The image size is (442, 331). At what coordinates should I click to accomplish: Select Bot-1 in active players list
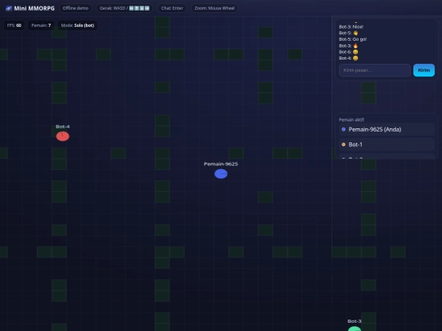pyautogui.click(x=386, y=145)
